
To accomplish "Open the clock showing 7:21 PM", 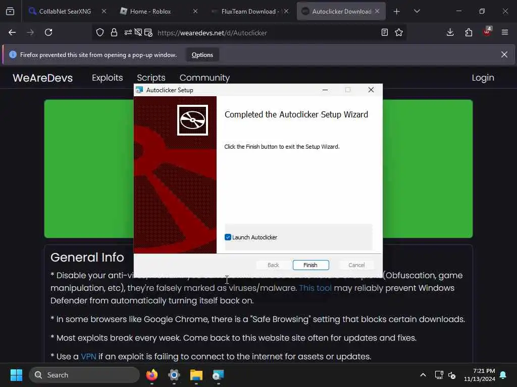I will pos(480,375).
